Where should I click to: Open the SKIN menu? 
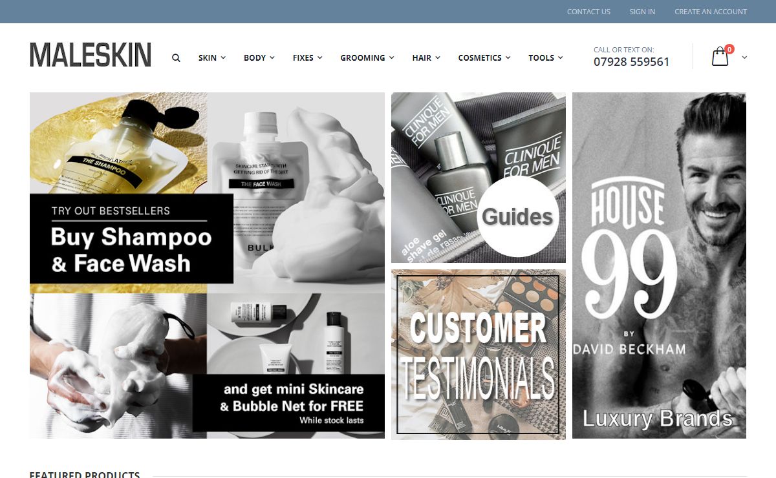(x=208, y=57)
